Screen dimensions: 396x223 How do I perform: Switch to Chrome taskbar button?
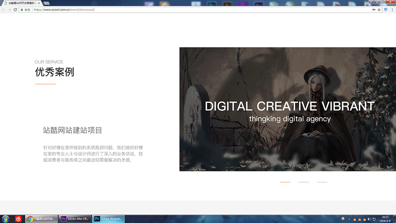tap(41, 219)
